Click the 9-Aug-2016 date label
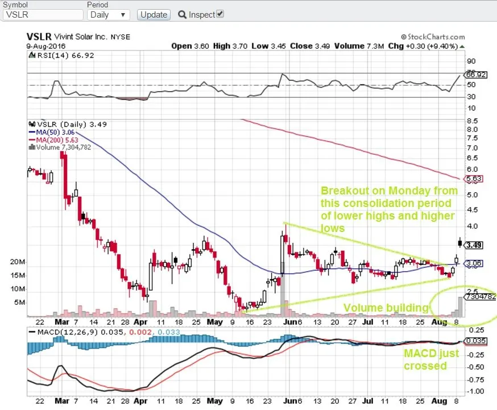The height and width of the screenshot is (410, 497). (46, 46)
